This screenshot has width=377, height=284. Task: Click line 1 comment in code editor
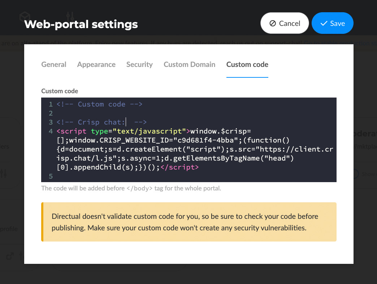click(99, 104)
